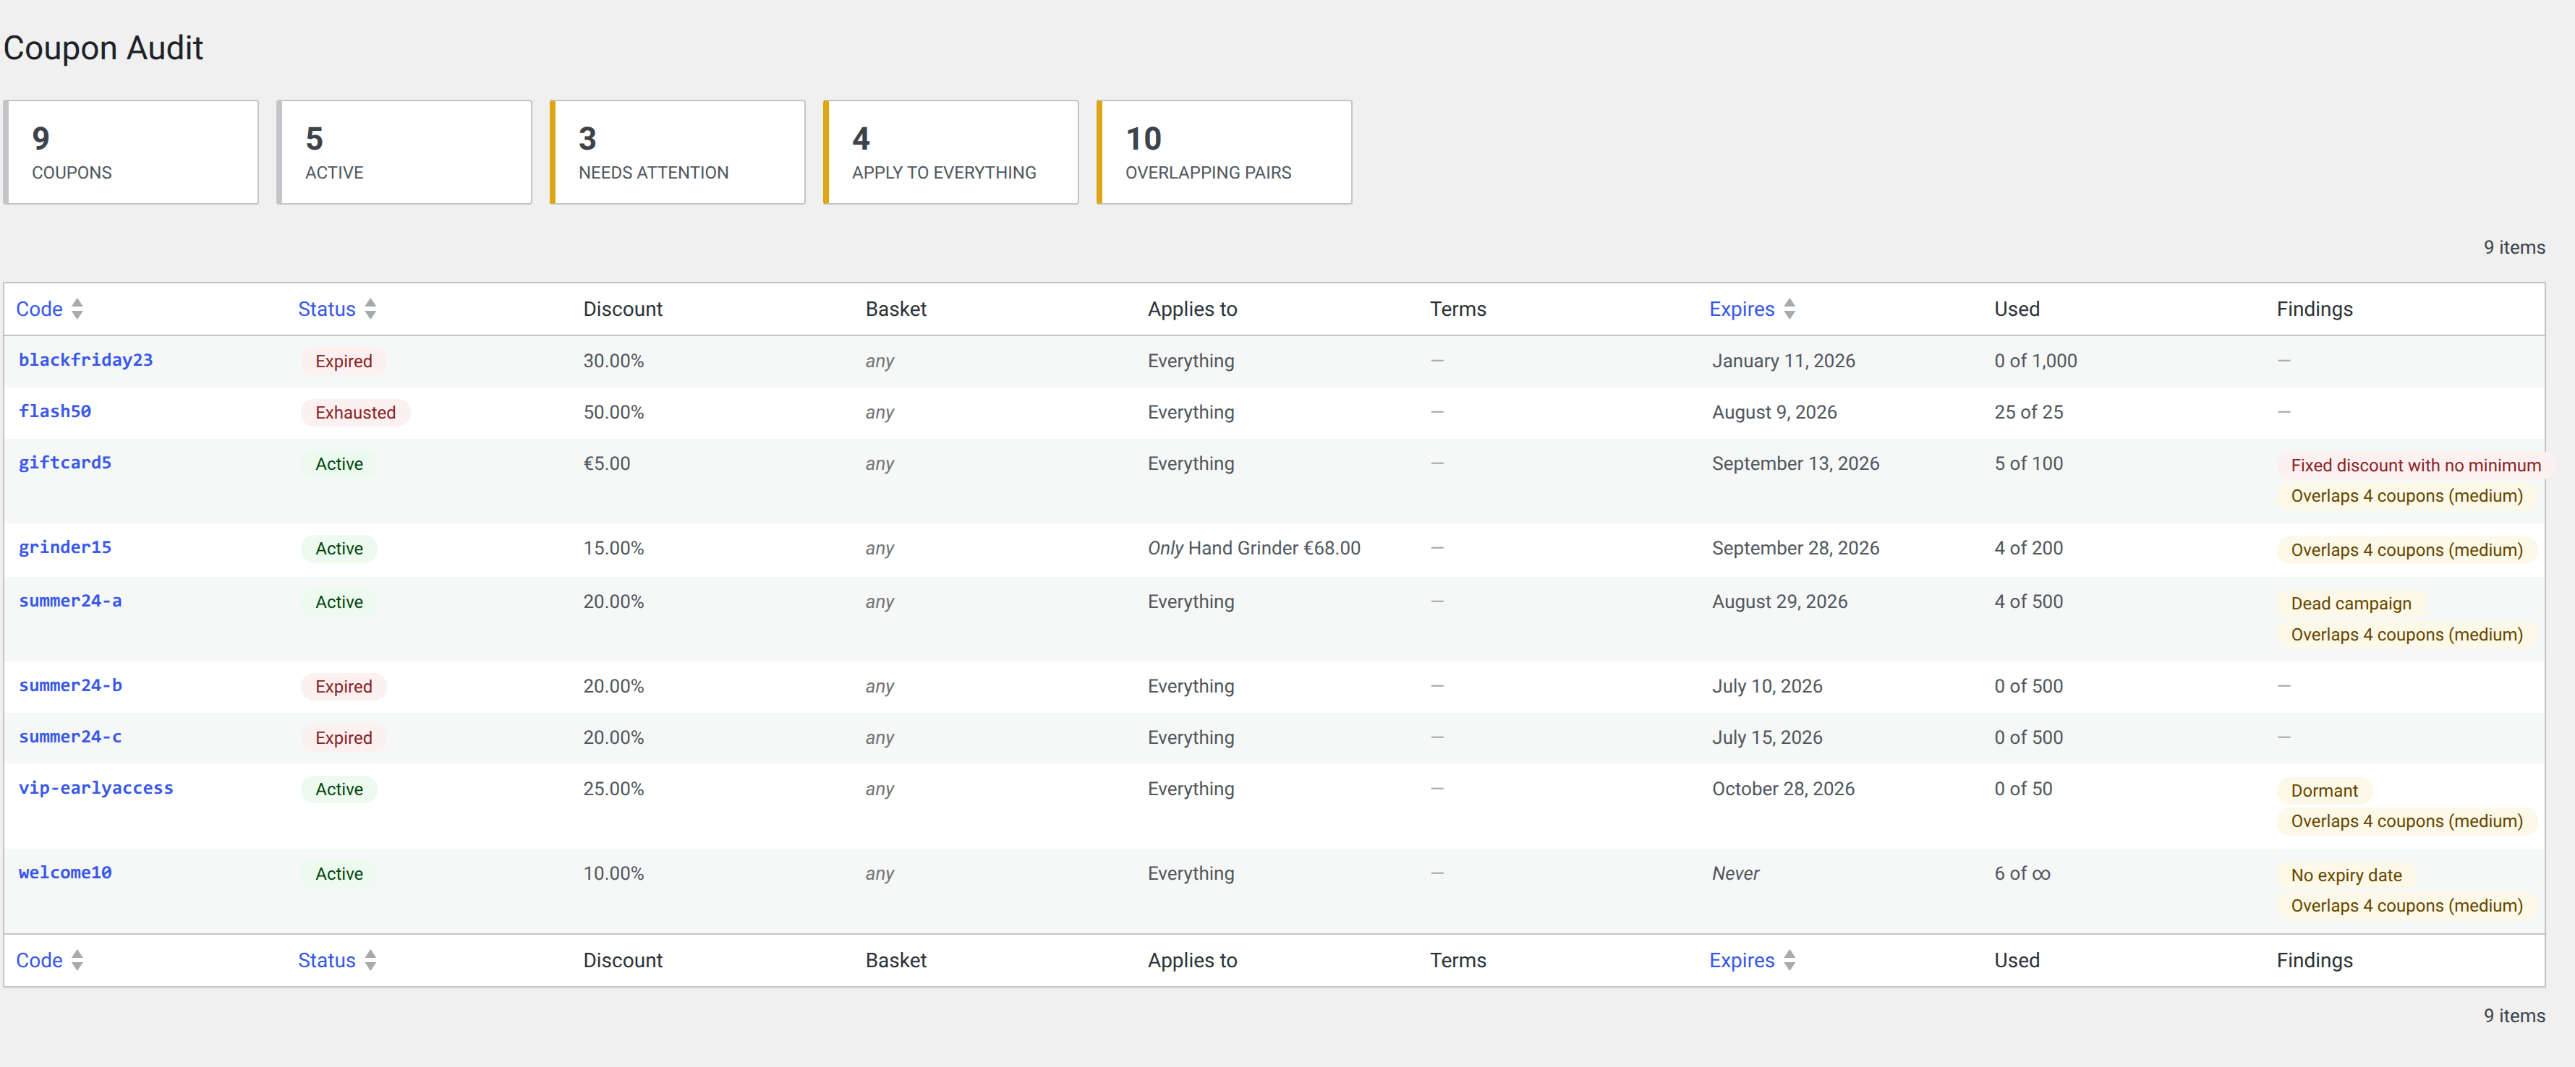Sort table by Expires in header row
The width and height of the screenshot is (2575, 1067).
(x=1741, y=309)
